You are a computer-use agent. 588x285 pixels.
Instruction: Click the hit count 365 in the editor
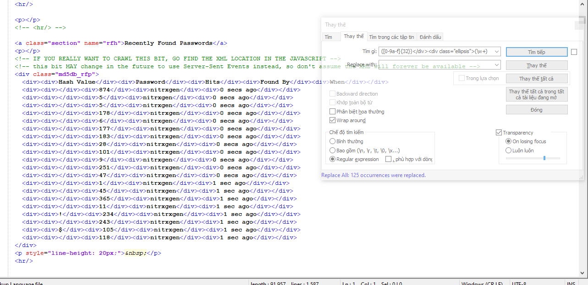(x=104, y=199)
